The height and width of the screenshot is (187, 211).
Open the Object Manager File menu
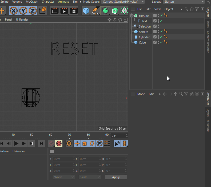[x=140, y=9]
